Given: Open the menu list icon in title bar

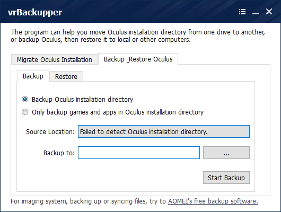Looking at the screenshot, I should point(242,12).
